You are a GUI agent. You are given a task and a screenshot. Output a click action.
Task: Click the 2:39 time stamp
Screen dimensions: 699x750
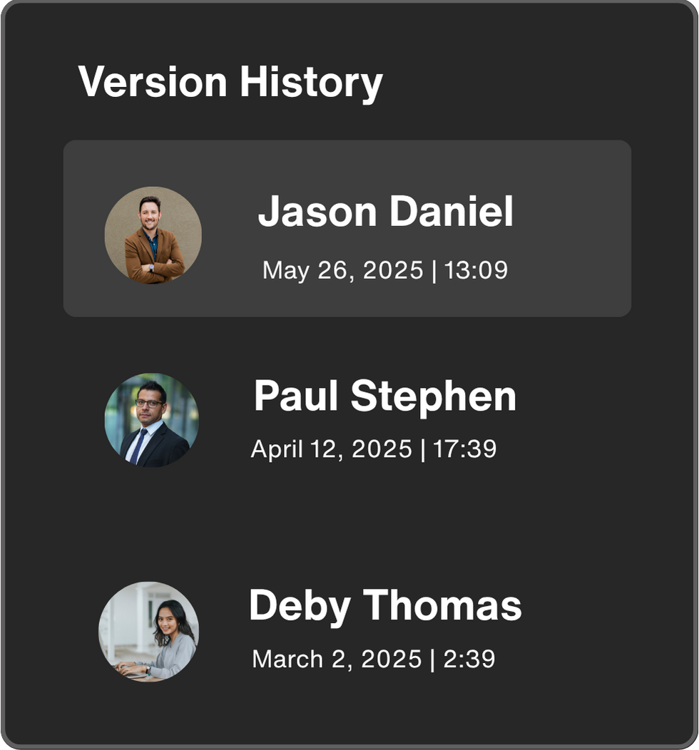click(x=469, y=659)
